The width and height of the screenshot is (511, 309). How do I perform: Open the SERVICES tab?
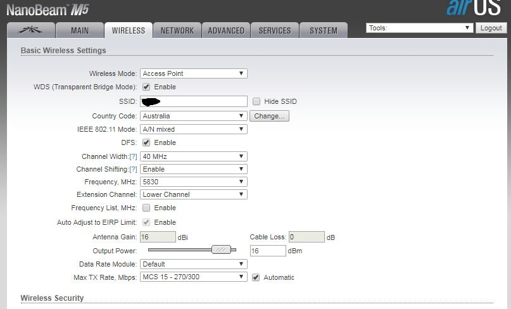pos(275,30)
